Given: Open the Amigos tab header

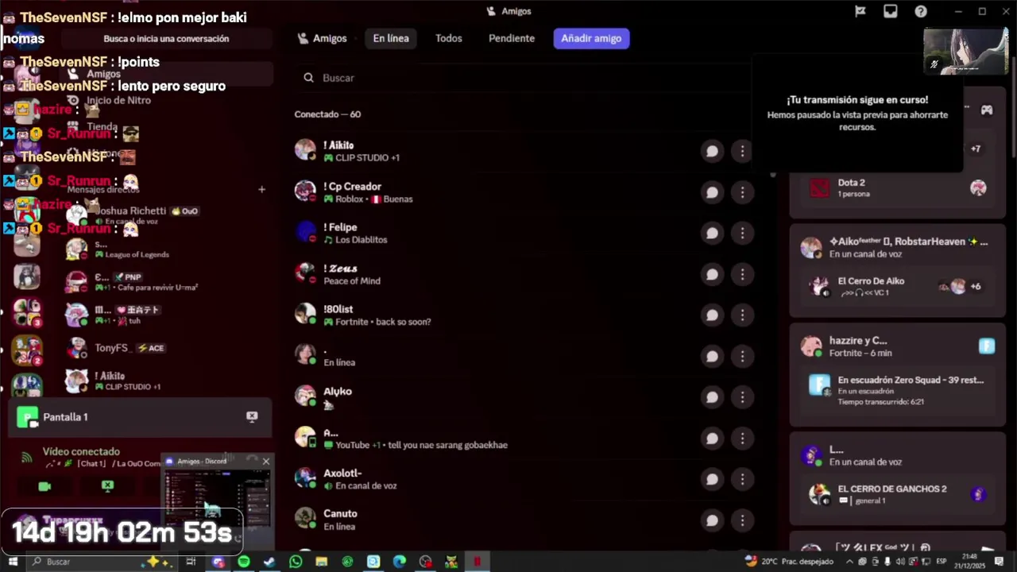Looking at the screenshot, I should click(x=322, y=38).
